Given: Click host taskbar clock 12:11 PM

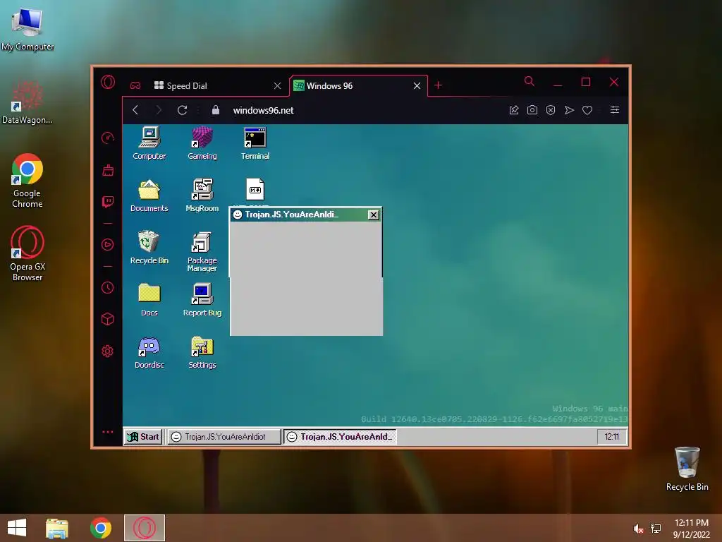Looking at the screenshot, I should point(691,529).
